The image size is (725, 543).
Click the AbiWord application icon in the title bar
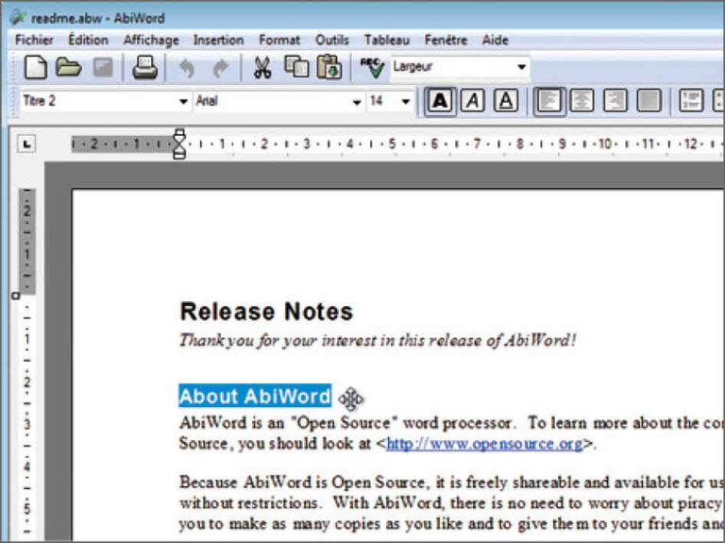[x=18, y=17]
